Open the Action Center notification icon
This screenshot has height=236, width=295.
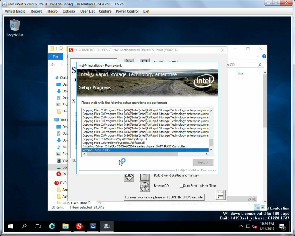(282, 226)
